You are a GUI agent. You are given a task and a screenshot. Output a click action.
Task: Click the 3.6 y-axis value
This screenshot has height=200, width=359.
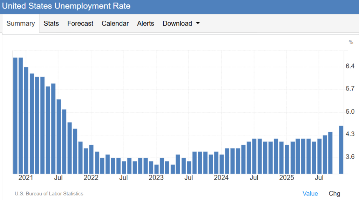point(350,156)
